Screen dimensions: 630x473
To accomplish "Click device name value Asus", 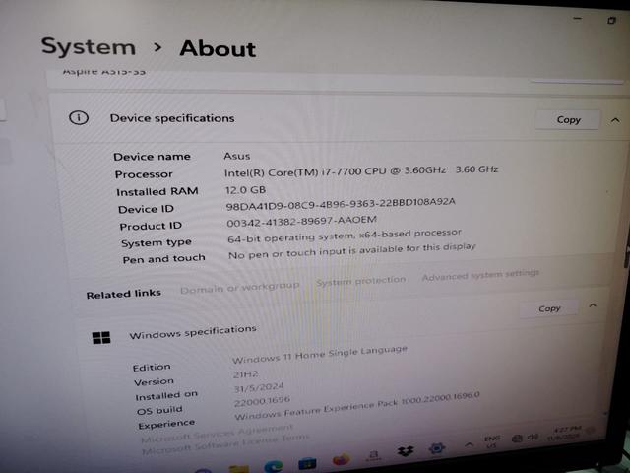I will tap(237, 156).
